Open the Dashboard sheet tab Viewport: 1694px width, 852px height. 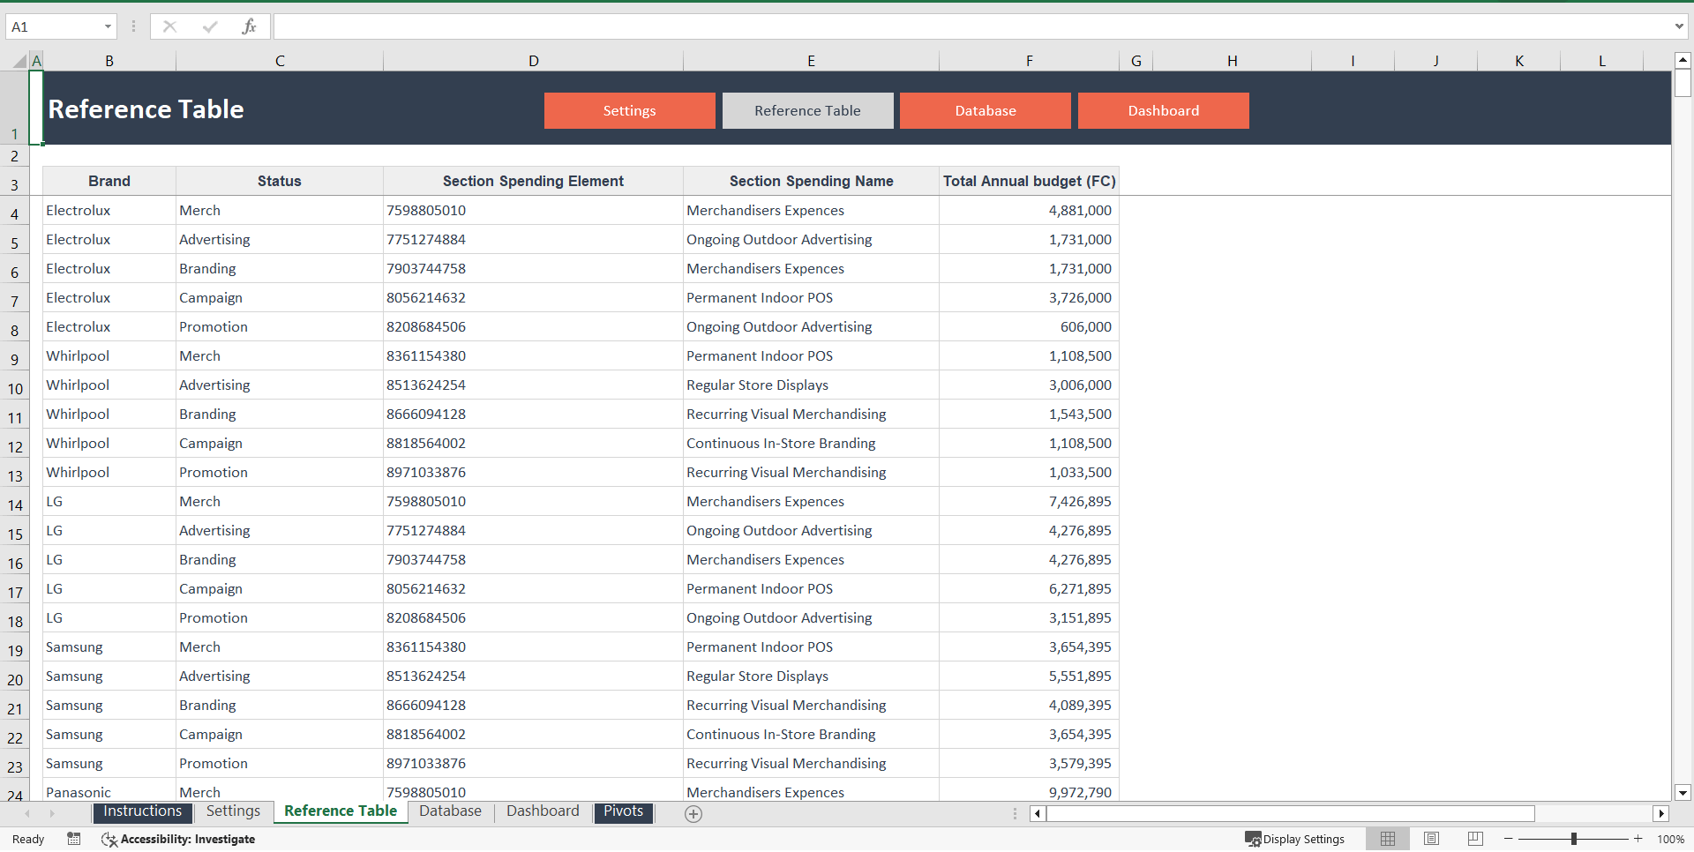[543, 811]
